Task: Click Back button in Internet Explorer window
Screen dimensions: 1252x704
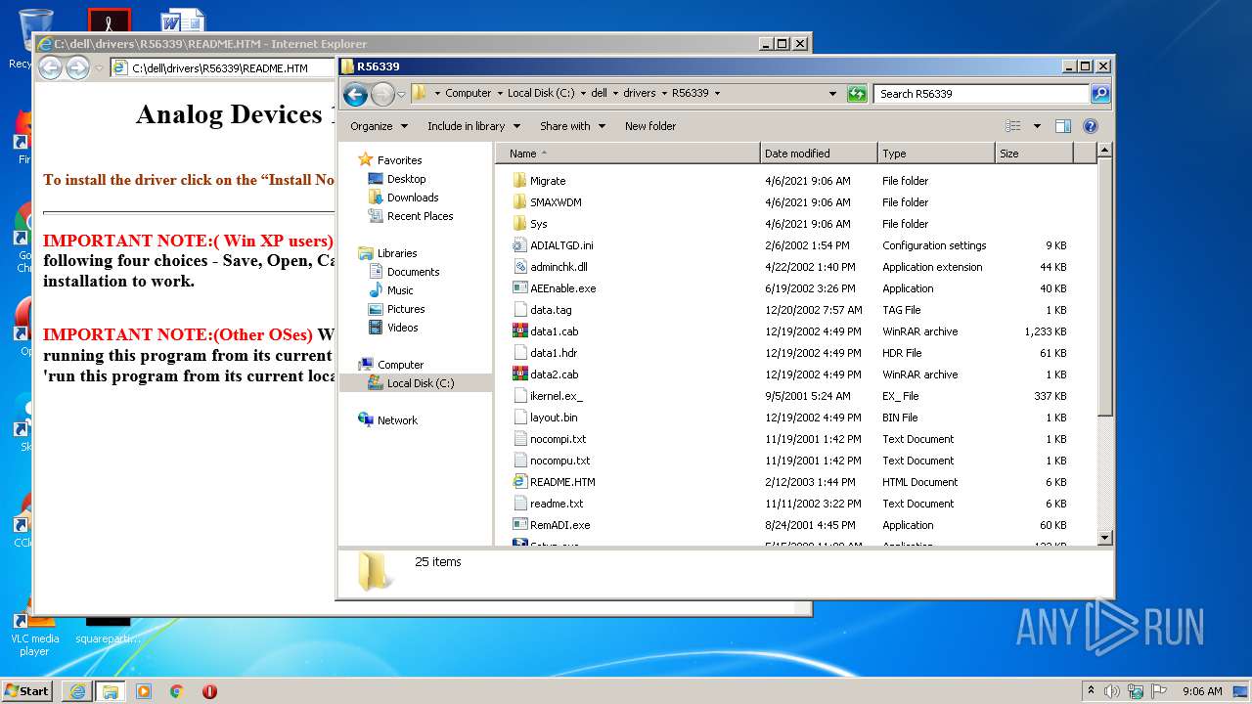Action: click(x=50, y=67)
